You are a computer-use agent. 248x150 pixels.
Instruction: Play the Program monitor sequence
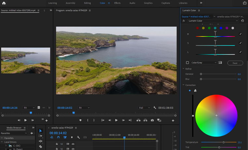116,120
